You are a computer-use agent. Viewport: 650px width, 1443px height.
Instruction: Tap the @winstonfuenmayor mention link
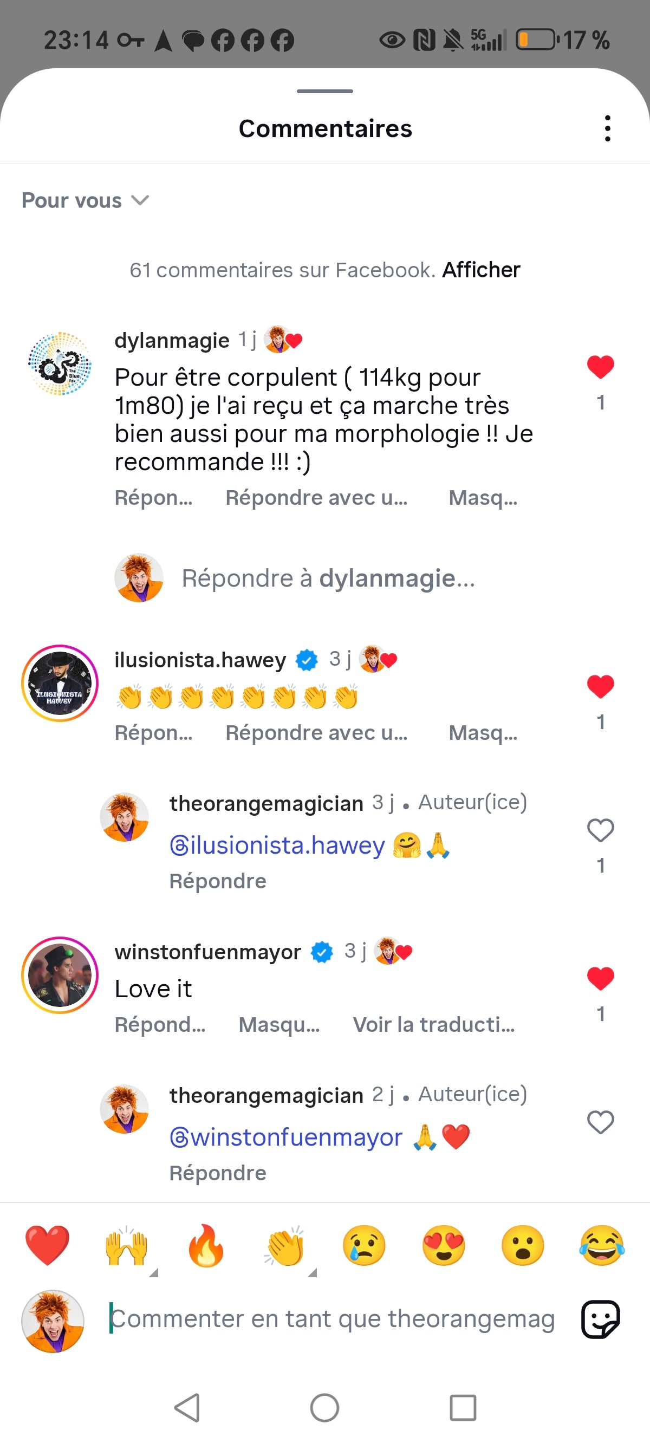(287, 1137)
